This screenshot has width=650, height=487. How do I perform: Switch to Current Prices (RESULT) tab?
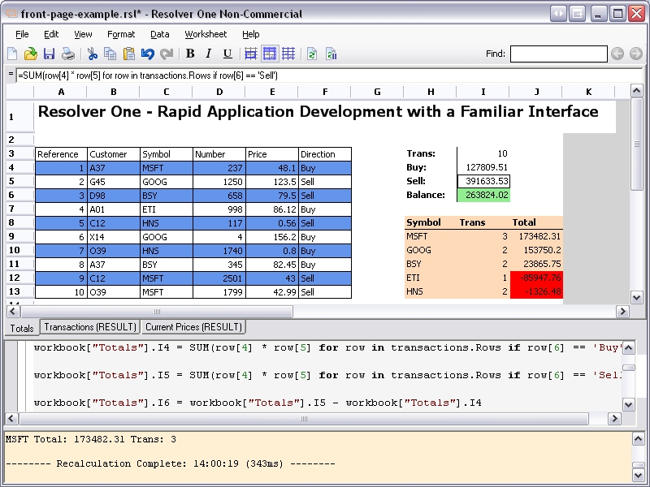point(193,327)
